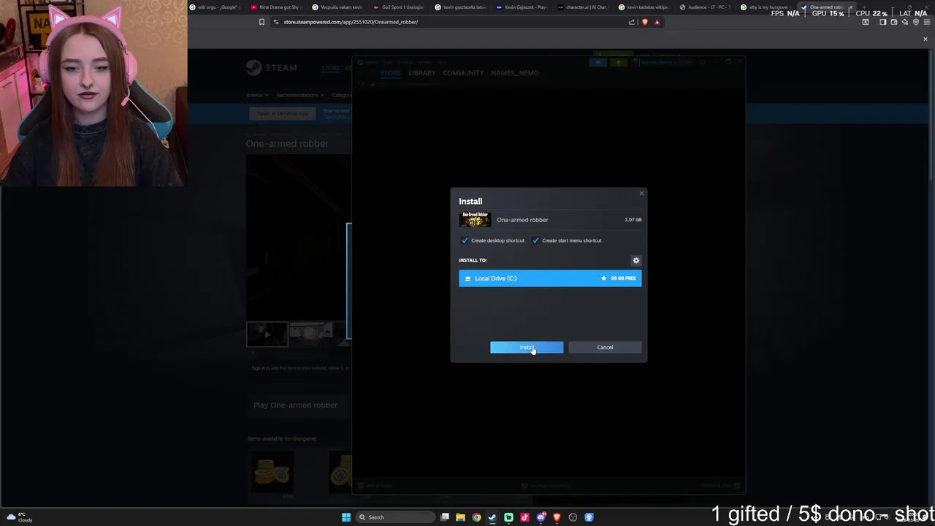This screenshot has width=935, height=526.
Task: Untick Create desktop shortcut checkbox
Action: pos(465,240)
